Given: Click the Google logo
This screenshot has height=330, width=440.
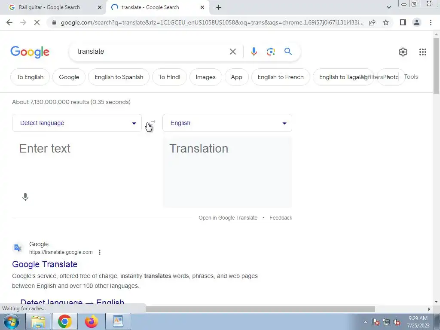Looking at the screenshot, I should pos(30,52).
